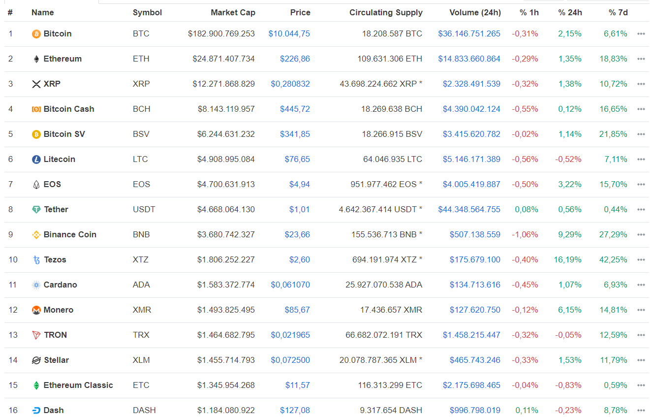
Task: Click the Bitcoin coin logo icon
Action: click(36, 34)
